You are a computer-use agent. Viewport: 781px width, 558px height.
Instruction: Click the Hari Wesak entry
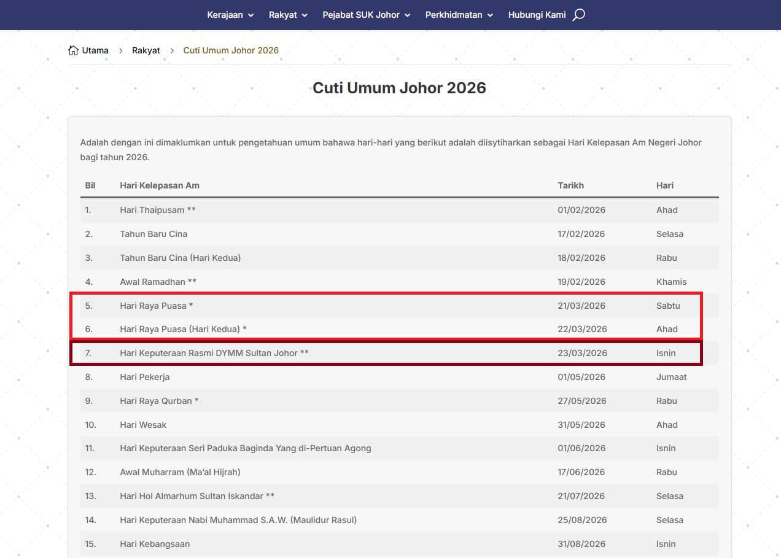[x=143, y=425]
